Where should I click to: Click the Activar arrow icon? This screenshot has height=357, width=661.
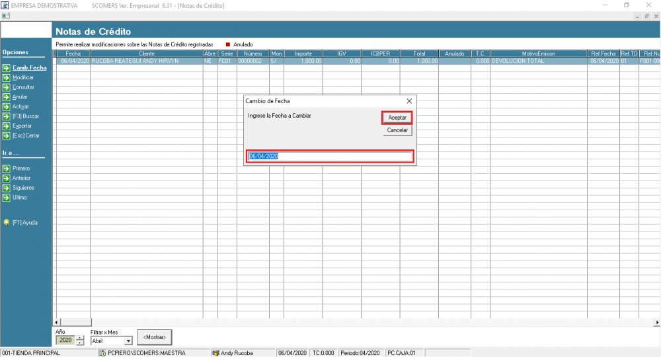point(7,106)
